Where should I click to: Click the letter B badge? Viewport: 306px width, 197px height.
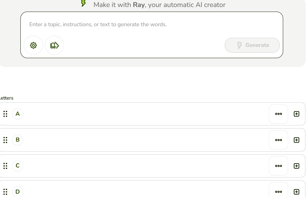(x=18, y=140)
